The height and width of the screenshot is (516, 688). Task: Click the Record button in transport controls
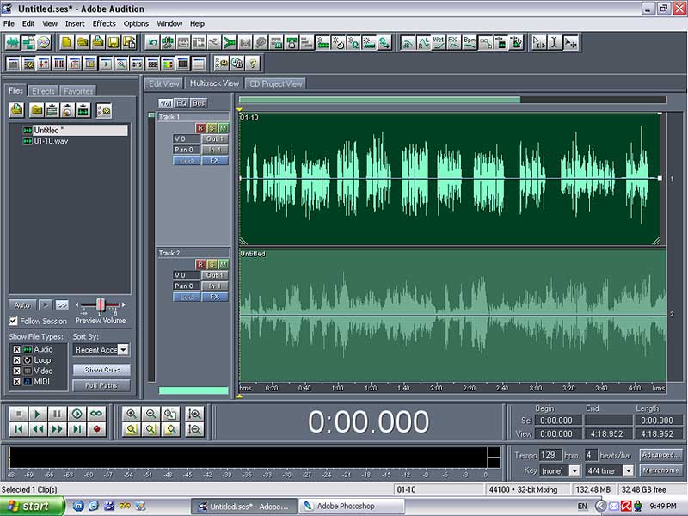[97, 428]
